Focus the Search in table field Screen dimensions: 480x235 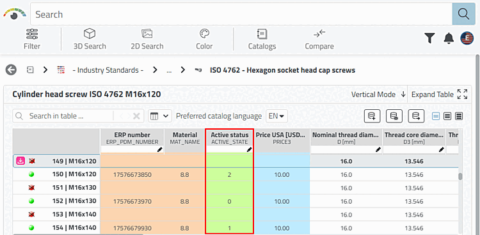[70, 116]
